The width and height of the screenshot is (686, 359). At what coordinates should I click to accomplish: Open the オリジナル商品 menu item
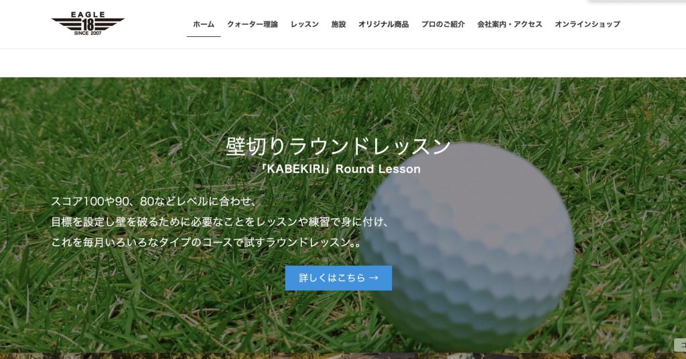[384, 25]
